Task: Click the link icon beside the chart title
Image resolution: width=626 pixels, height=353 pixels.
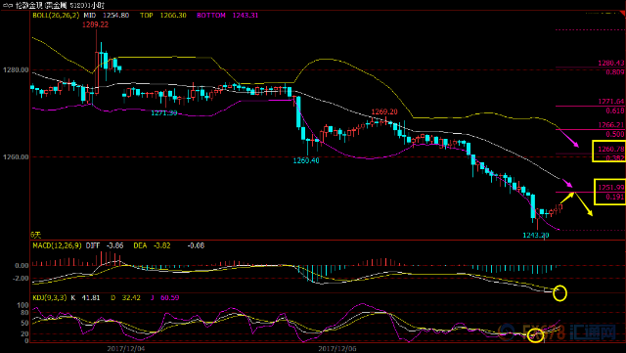Action: click(x=7, y=6)
